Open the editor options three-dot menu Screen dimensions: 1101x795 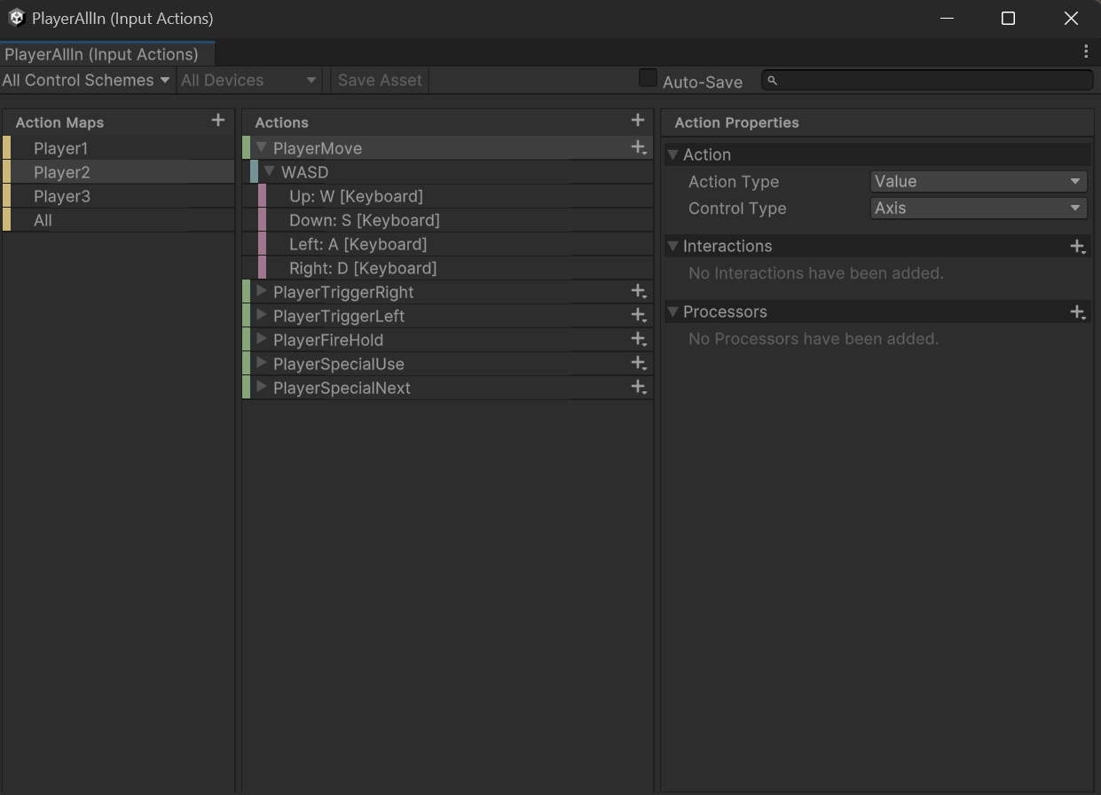[1085, 51]
